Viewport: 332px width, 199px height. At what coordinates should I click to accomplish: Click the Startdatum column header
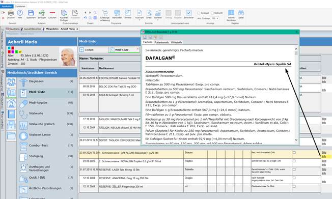(89, 68)
